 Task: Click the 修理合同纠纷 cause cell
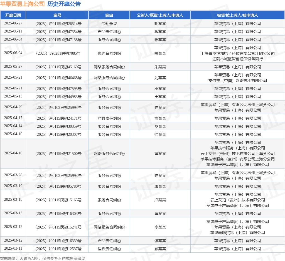click(x=109, y=53)
